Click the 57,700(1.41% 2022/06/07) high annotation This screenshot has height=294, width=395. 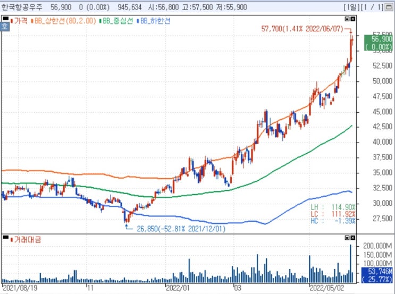click(x=302, y=29)
